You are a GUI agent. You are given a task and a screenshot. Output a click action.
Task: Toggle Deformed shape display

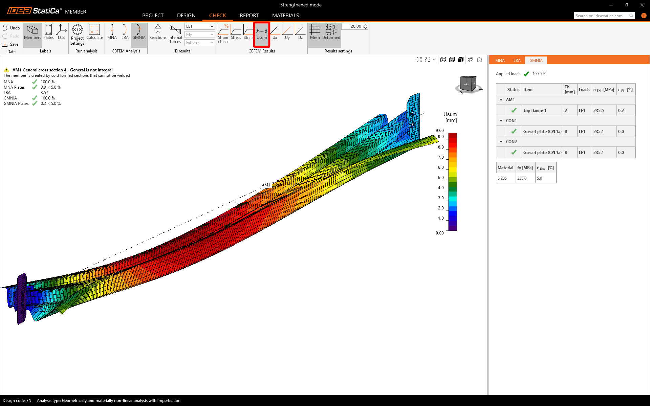[331, 32]
